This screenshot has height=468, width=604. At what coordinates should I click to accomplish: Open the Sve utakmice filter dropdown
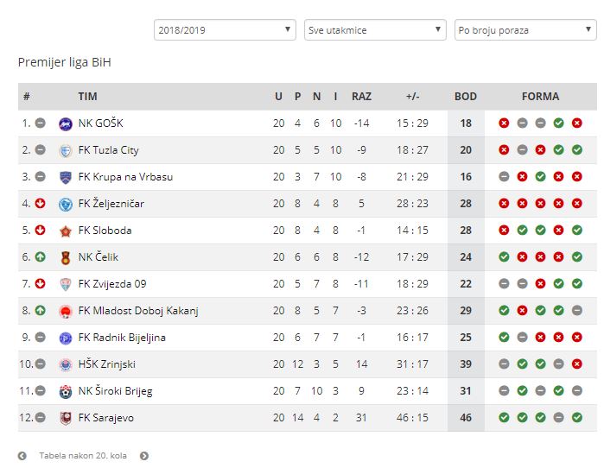pos(375,30)
